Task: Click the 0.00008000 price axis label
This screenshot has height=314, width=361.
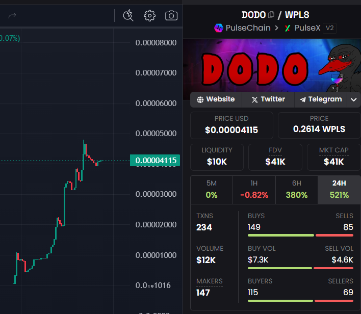Action: click(x=156, y=43)
